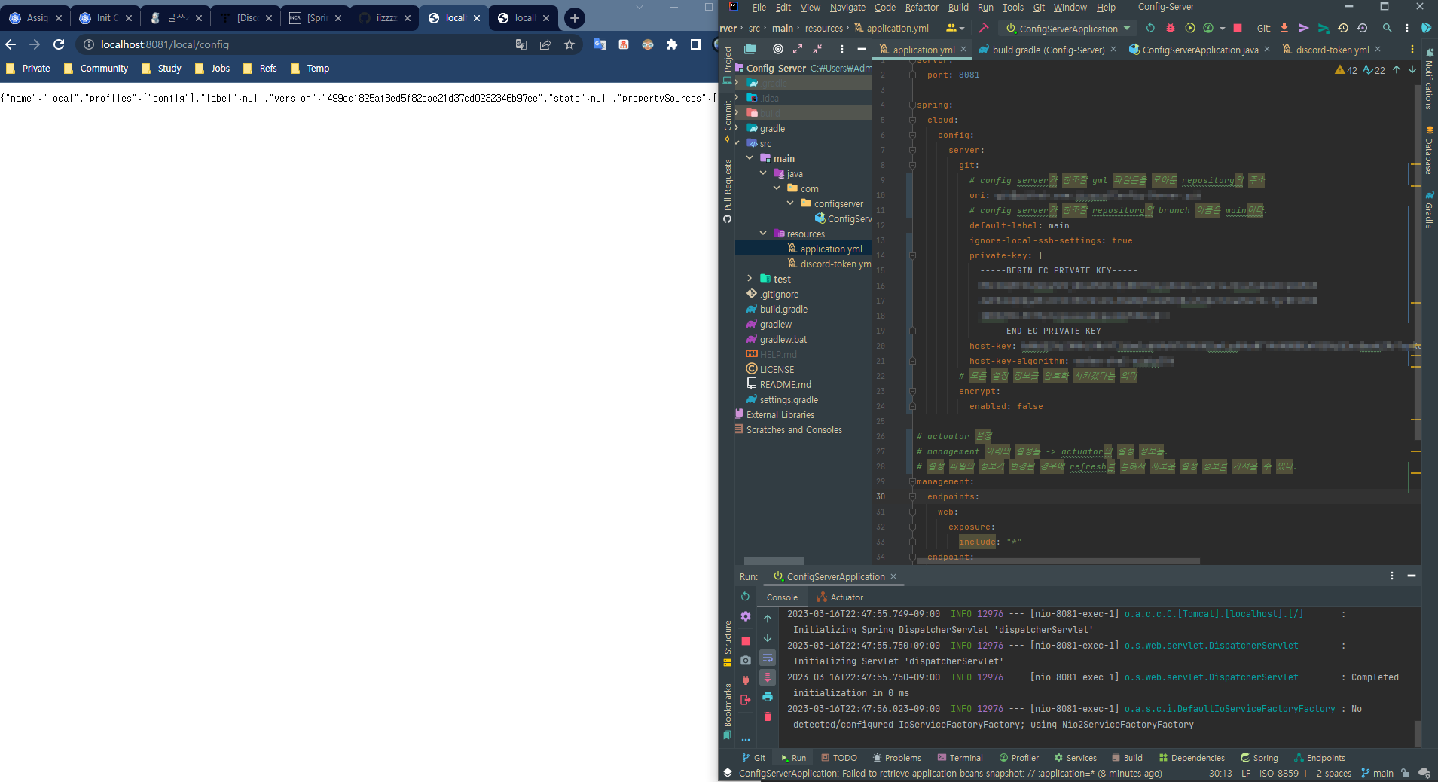Open a new Chrome tab
Screen dimensions: 1438x782
click(x=574, y=17)
